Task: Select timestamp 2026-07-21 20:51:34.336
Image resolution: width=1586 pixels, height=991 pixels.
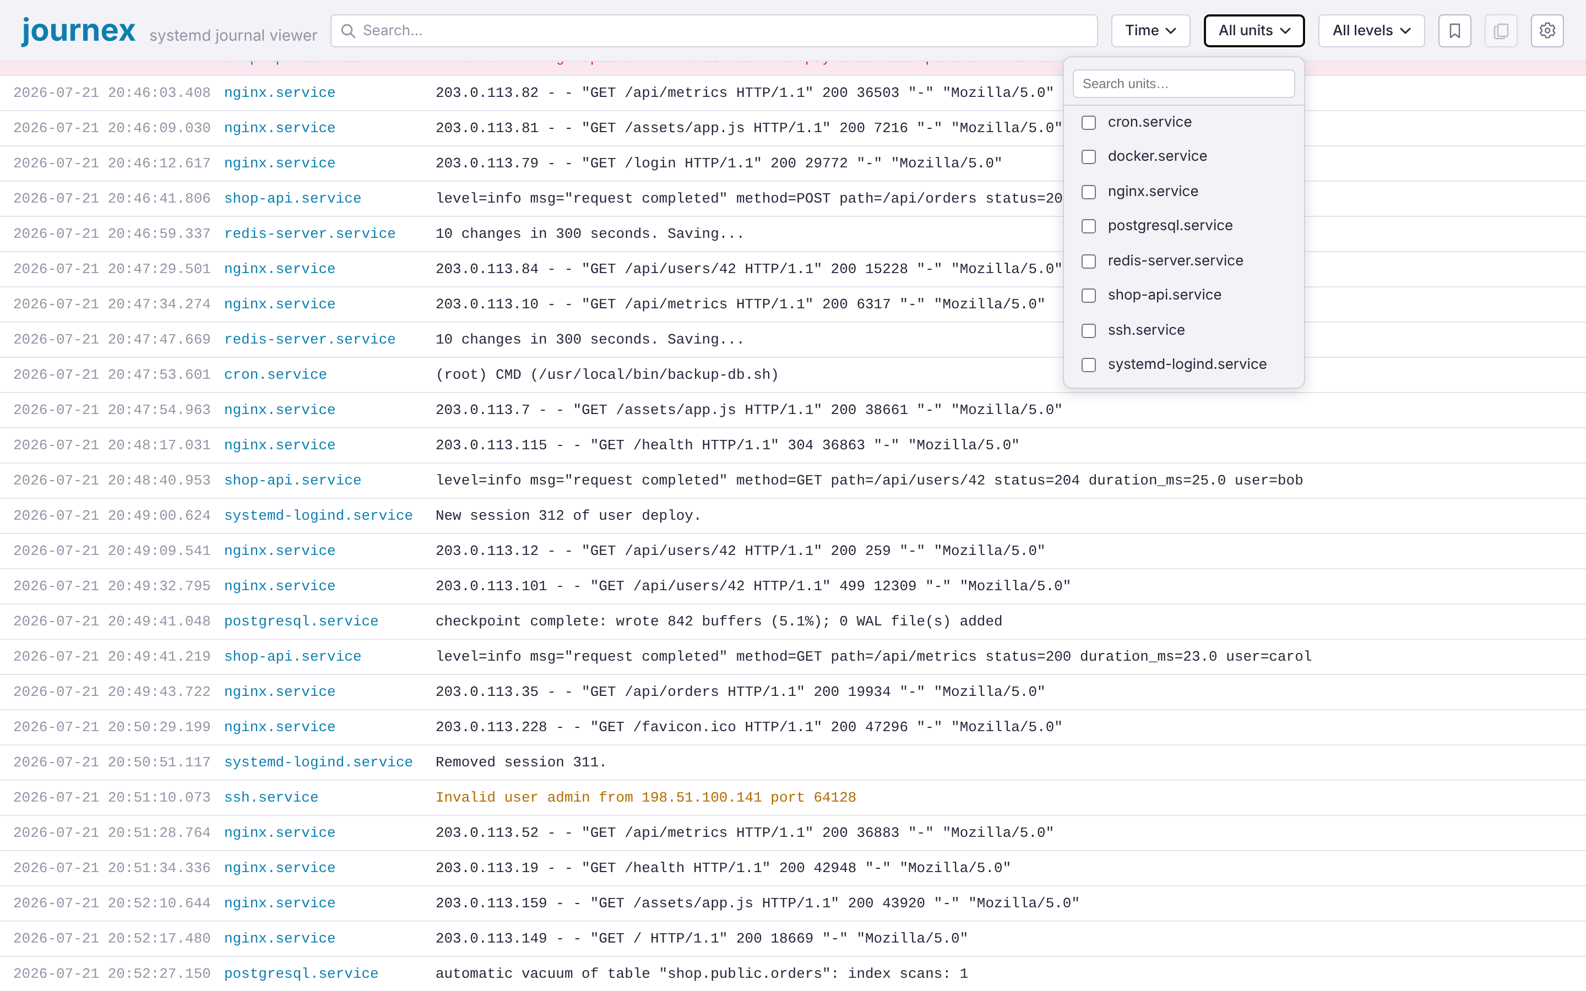Action: (x=111, y=868)
